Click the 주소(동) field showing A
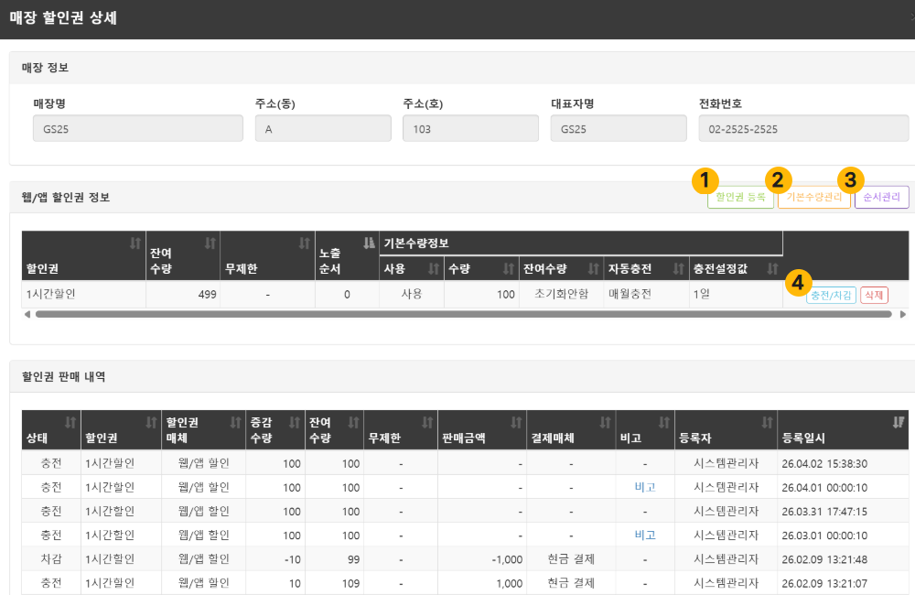 [323, 128]
